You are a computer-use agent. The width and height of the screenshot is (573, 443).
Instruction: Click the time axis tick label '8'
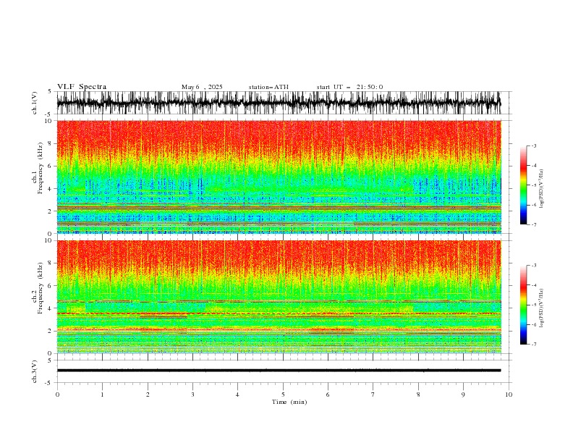coord(418,395)
